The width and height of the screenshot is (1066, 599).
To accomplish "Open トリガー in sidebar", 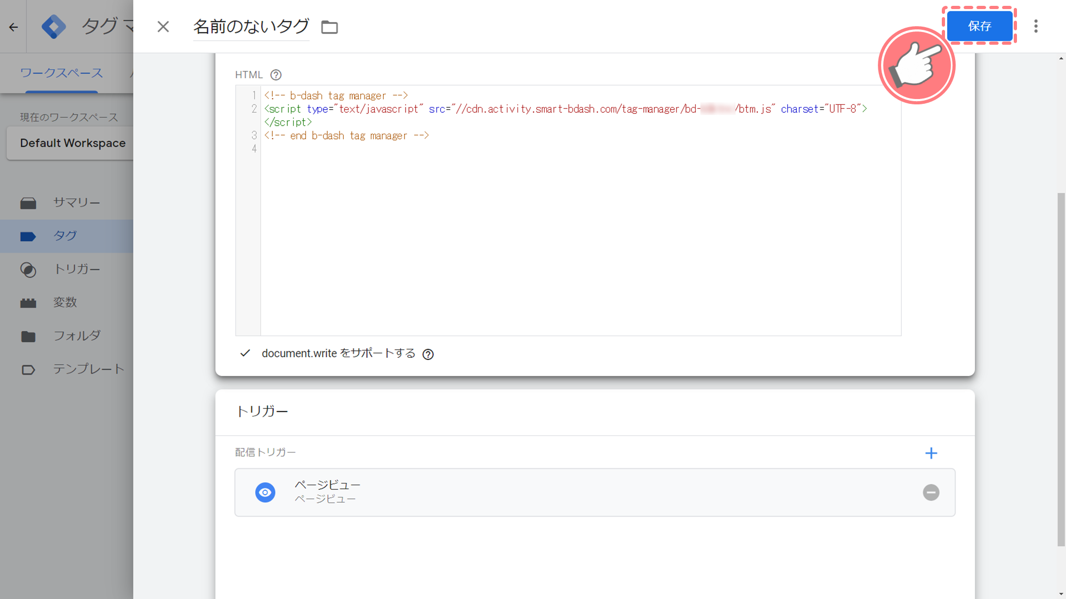I will pyautogui.click(x=67, y=269).
